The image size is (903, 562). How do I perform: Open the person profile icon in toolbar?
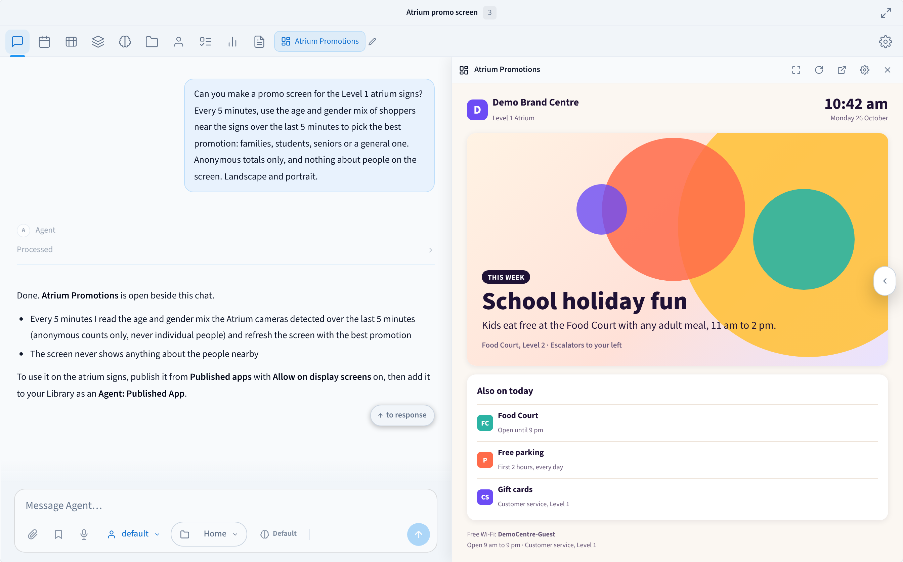point(179,41)
